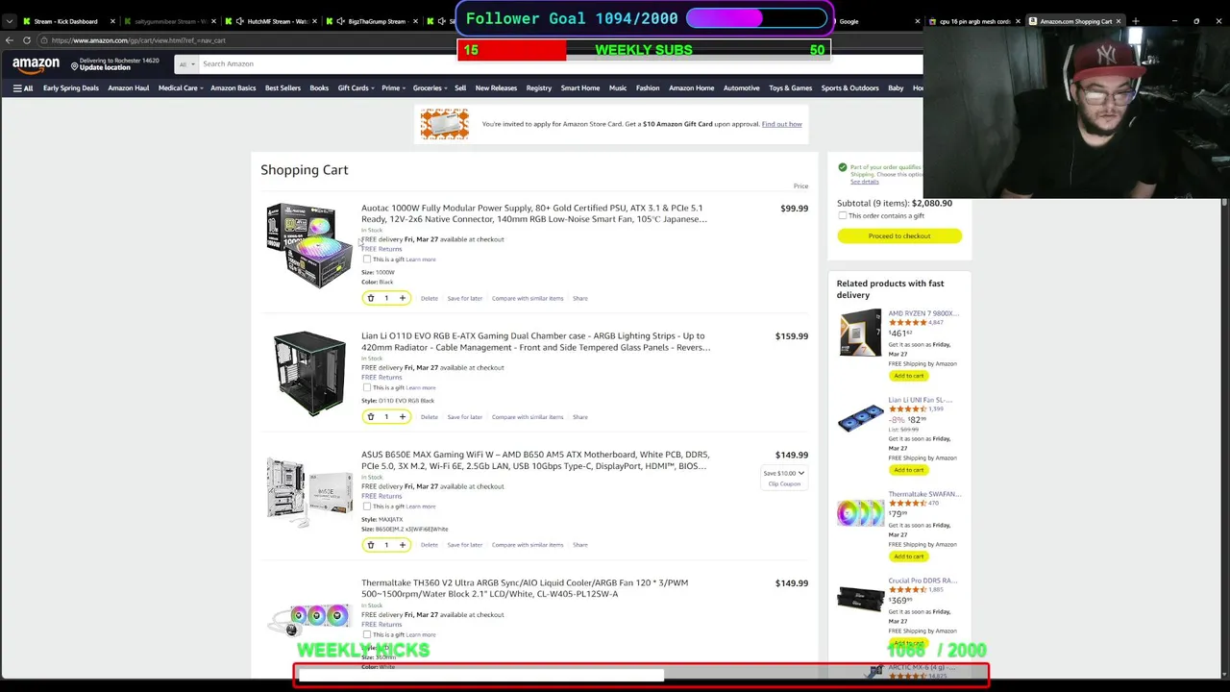The image size is (1230, 692).
Task: Open the Amazon logo home link
Action: click(x=36, y=64)
